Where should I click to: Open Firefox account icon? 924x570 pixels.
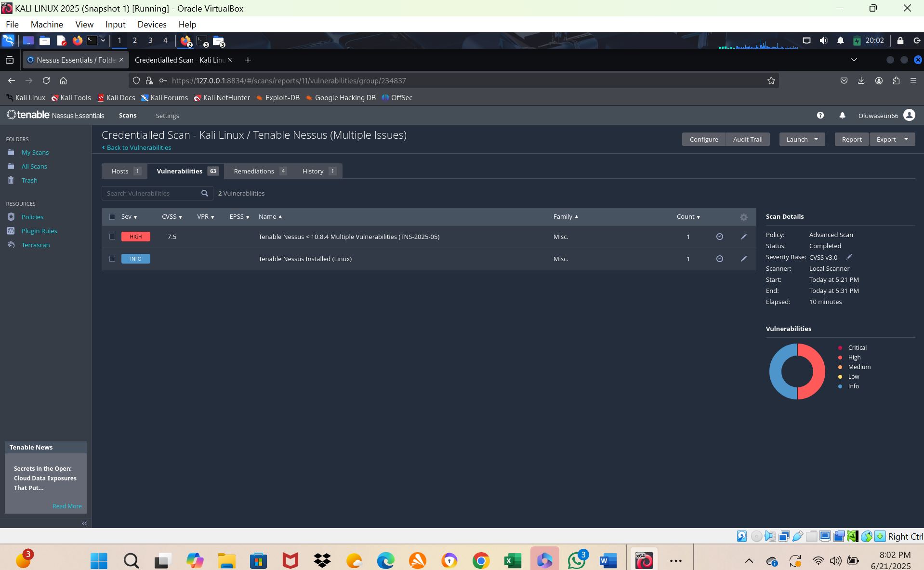coord(879,80)
